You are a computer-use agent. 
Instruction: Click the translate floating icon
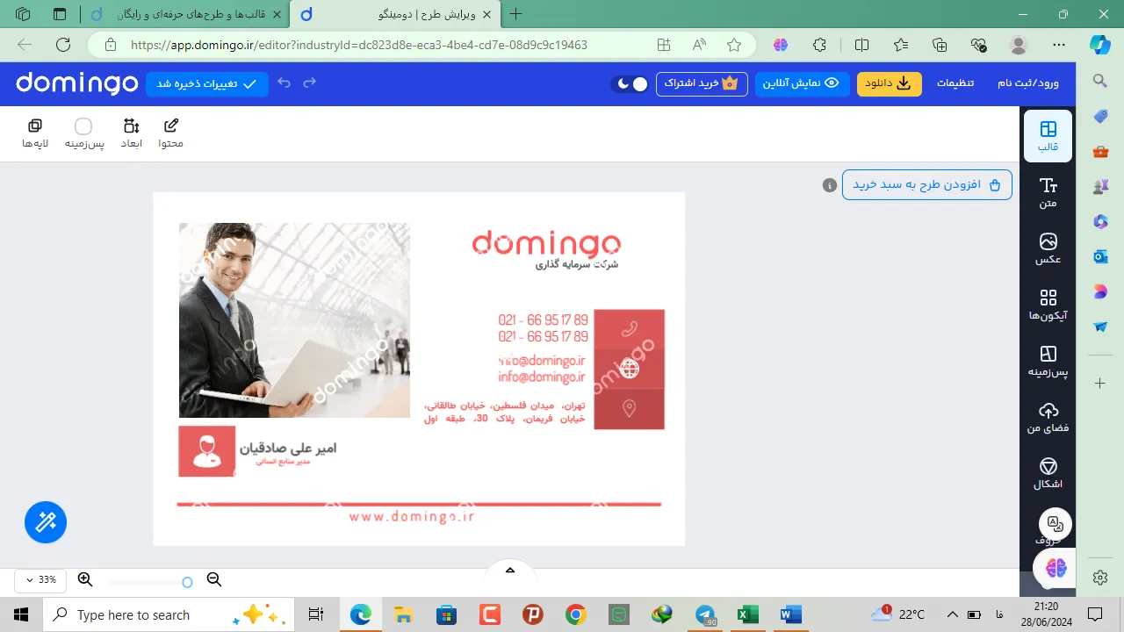click(x=1056, y=525)
